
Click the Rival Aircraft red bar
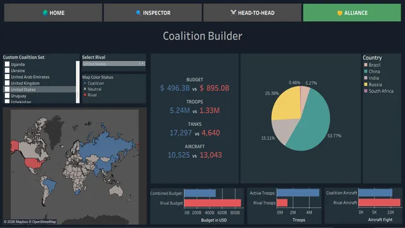coord(379,202)
